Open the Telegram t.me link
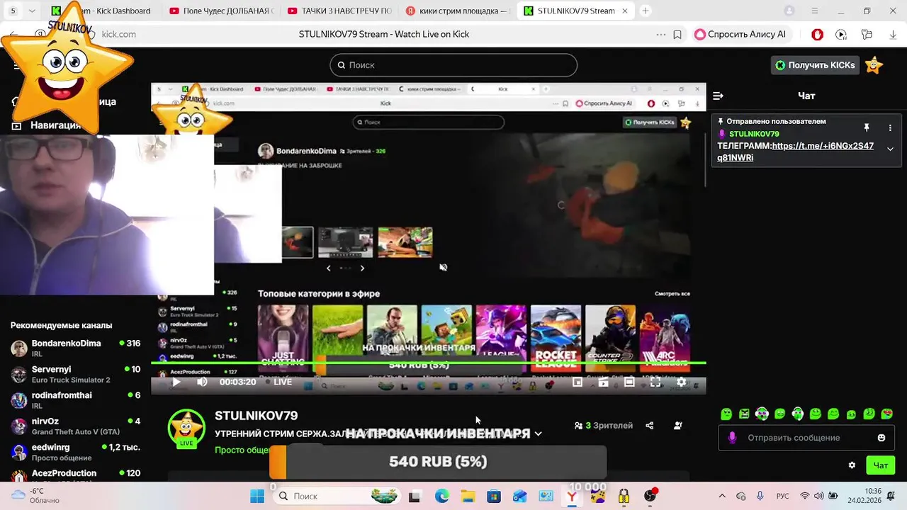The image size is (907, 510). pyautogui.click(x=796, y=152)
